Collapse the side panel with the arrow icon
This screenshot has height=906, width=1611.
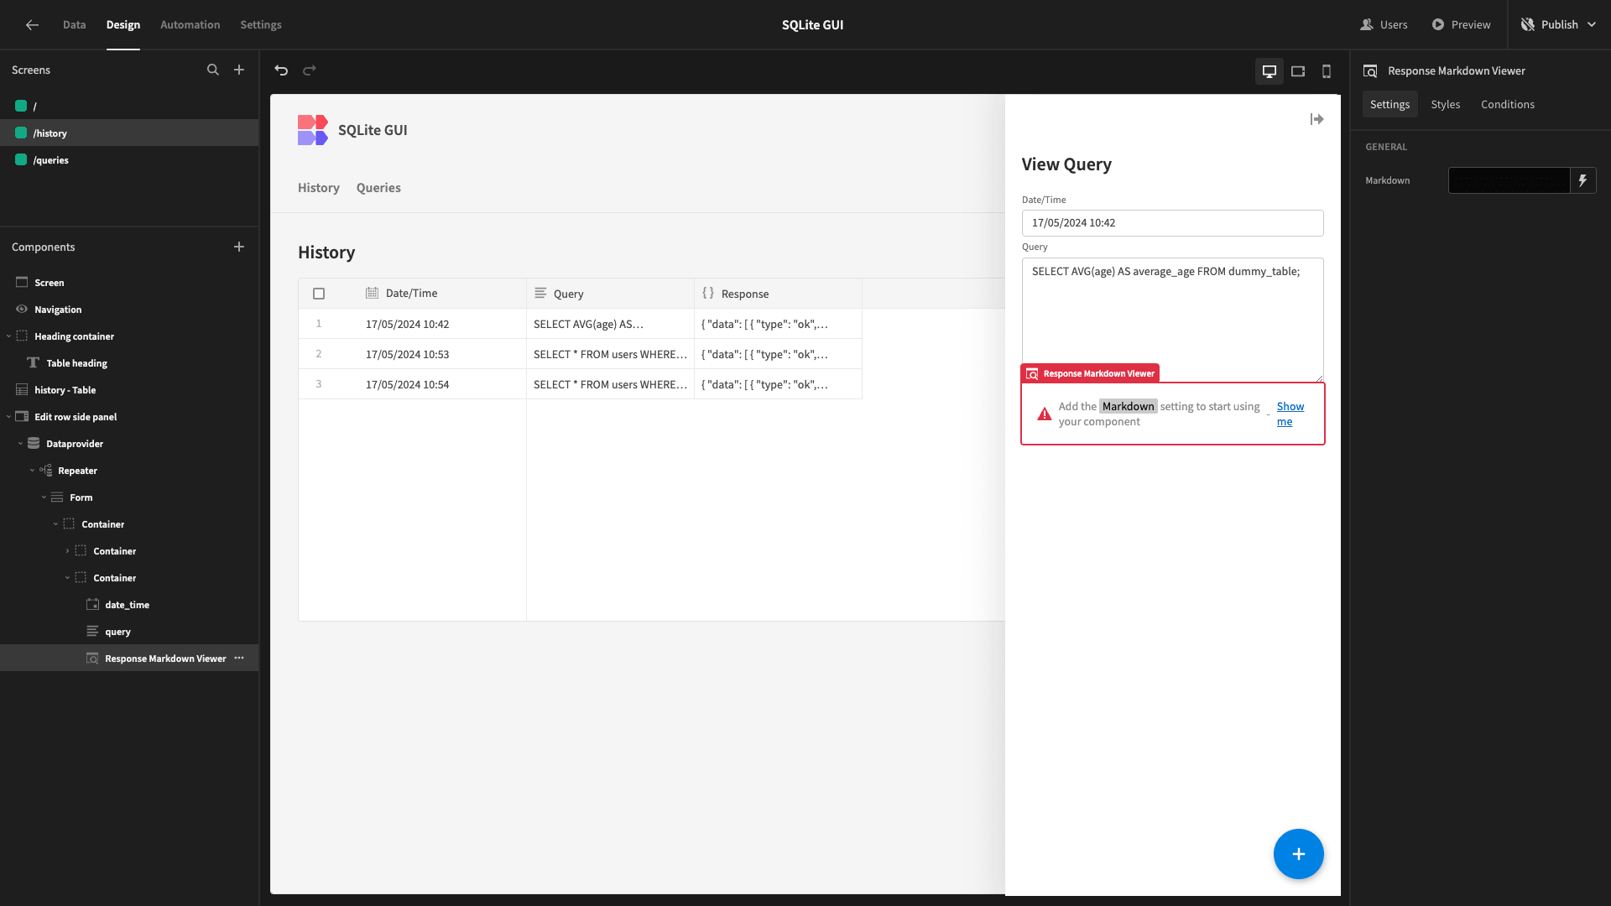tap(1316, 119)
